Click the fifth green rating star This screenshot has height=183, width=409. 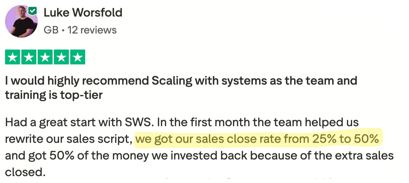click(77, 57)
